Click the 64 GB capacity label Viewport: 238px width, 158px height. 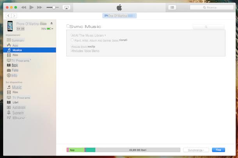tap(21, 29)
